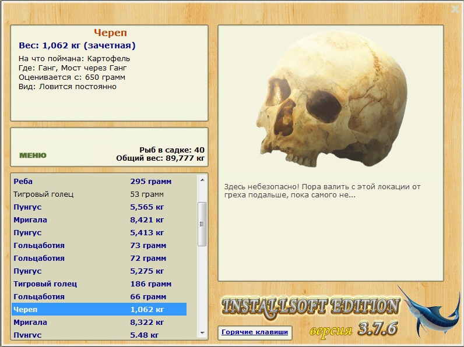
Task: Open the МЕНЮ menu
Action: click(x=33, y=155)
